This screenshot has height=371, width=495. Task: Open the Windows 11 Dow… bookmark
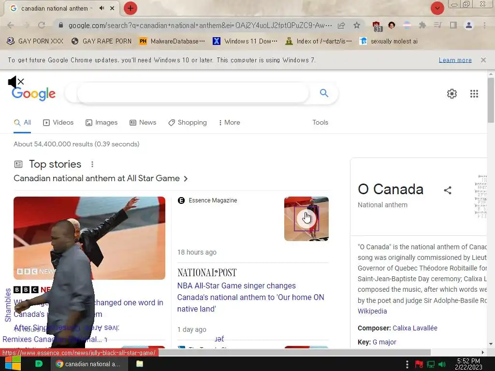click(245, 42)
